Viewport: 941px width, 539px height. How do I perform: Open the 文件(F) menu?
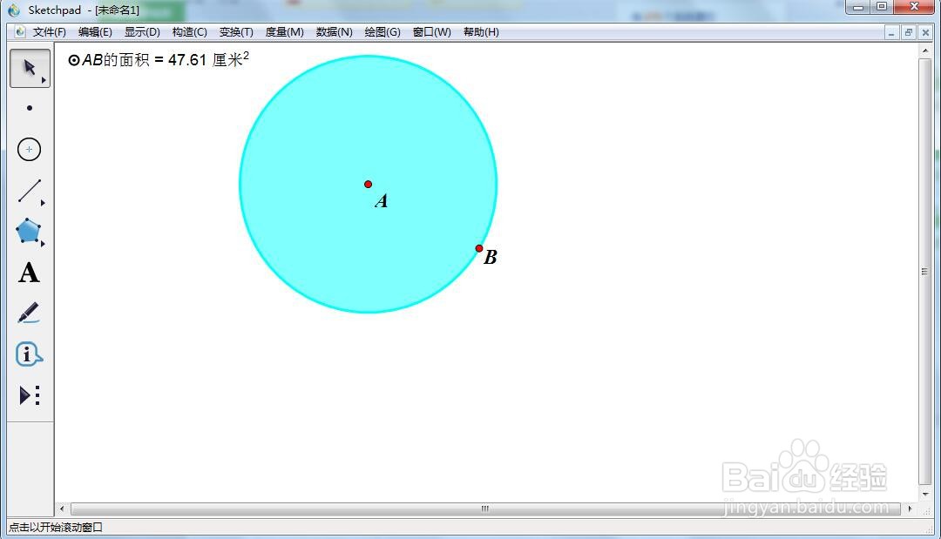49,31
